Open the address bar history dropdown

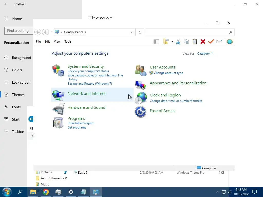tap(131, 32)
